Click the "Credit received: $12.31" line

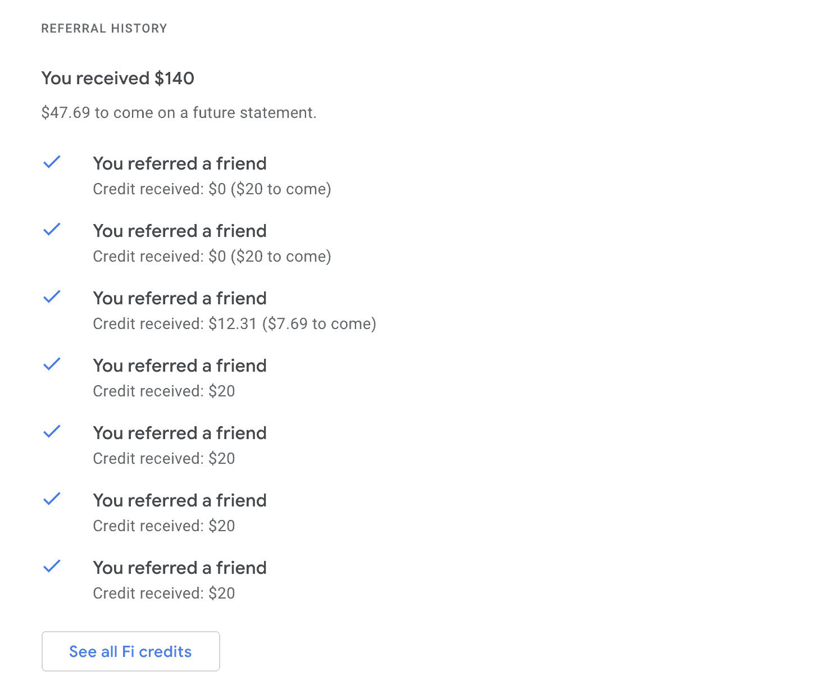[x=234, y=324]
